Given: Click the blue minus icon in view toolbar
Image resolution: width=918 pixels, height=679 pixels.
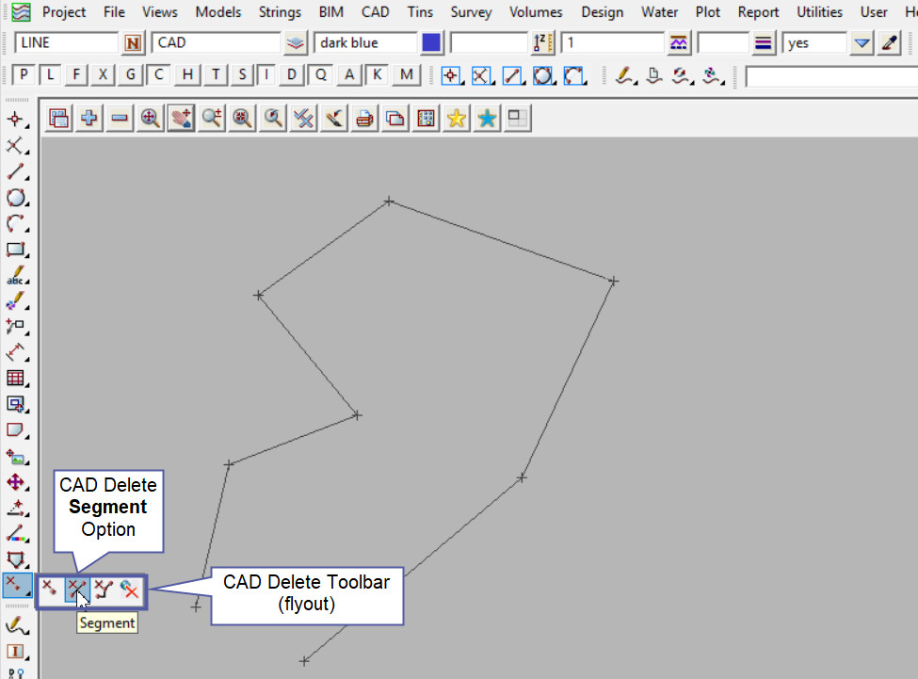Looking at the screenshot, I should click(x=120, y=119).
